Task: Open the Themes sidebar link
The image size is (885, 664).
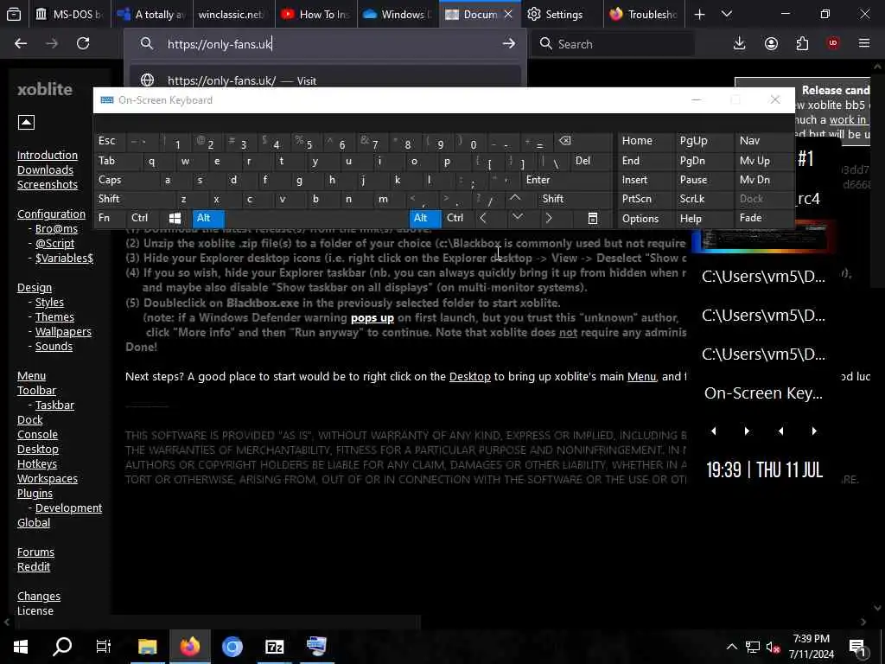Action: coord(54,316)
